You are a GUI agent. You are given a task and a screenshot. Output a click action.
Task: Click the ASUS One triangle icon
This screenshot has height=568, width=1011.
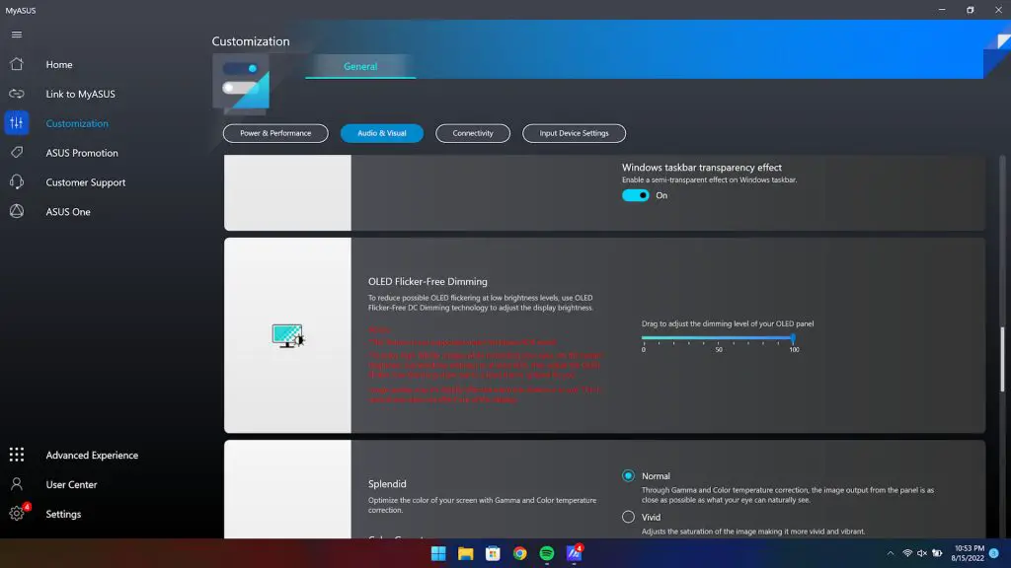pos(17,211)
